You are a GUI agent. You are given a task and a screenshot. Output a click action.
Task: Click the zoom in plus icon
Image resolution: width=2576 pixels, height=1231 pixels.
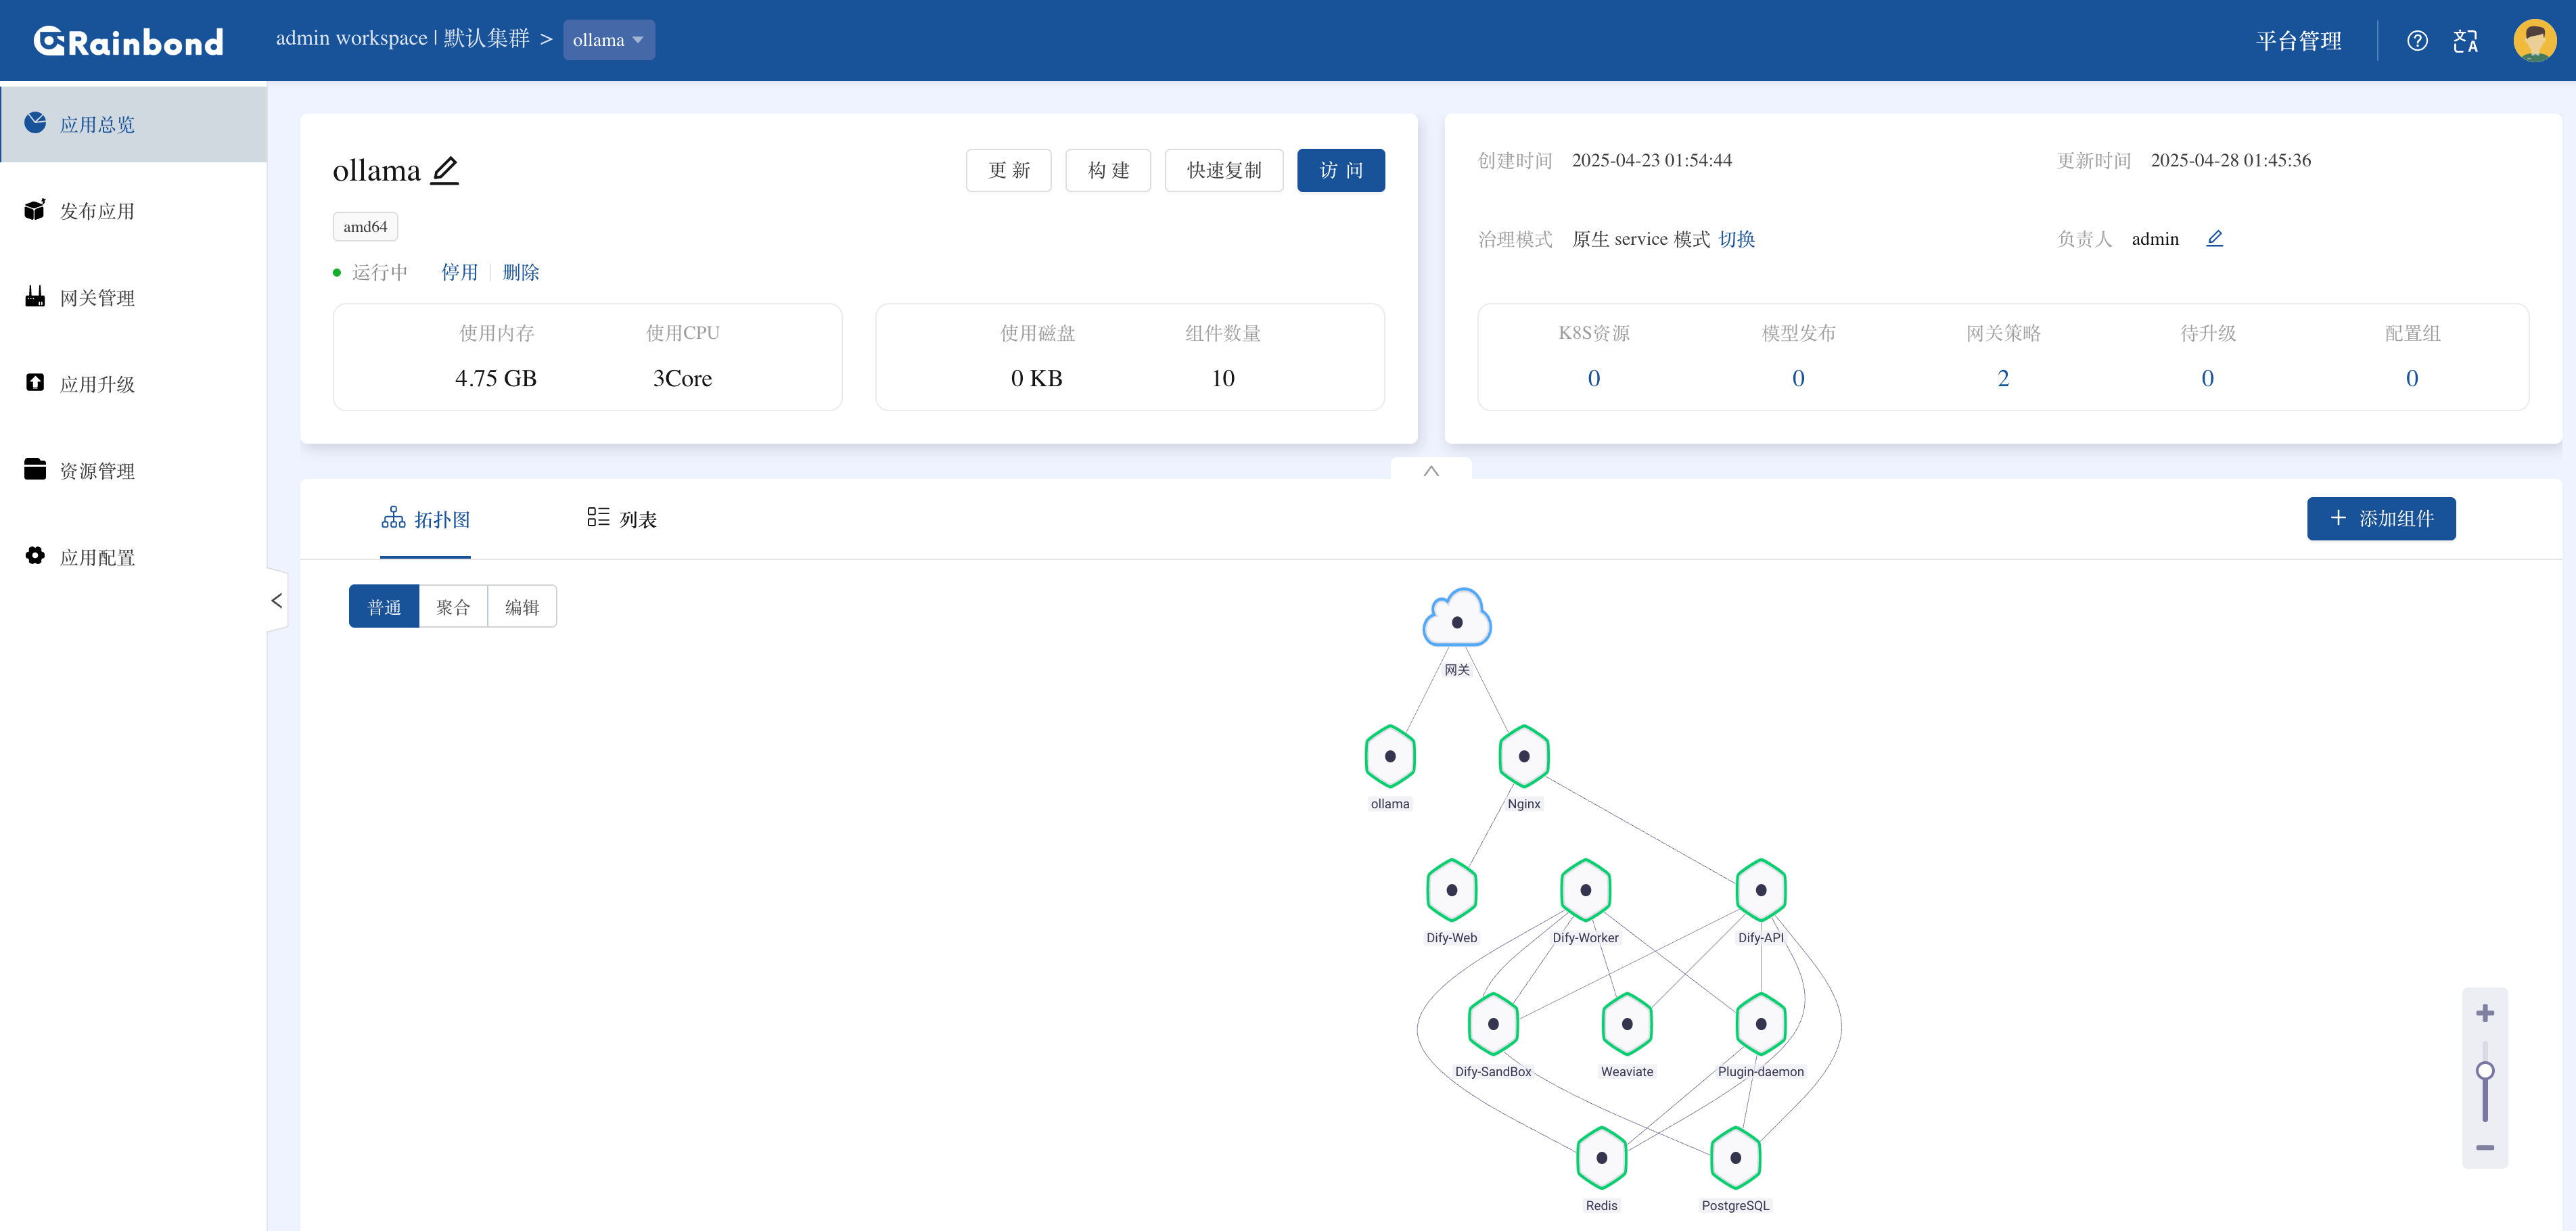click(x=2485, y=1013)
